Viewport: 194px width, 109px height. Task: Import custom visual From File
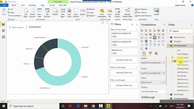pos(110,13)
